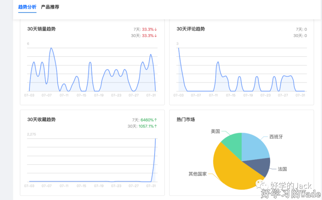322x200 pixels.
Task: Click the 07-15 label on reviews chart
Action: point(231,95)
